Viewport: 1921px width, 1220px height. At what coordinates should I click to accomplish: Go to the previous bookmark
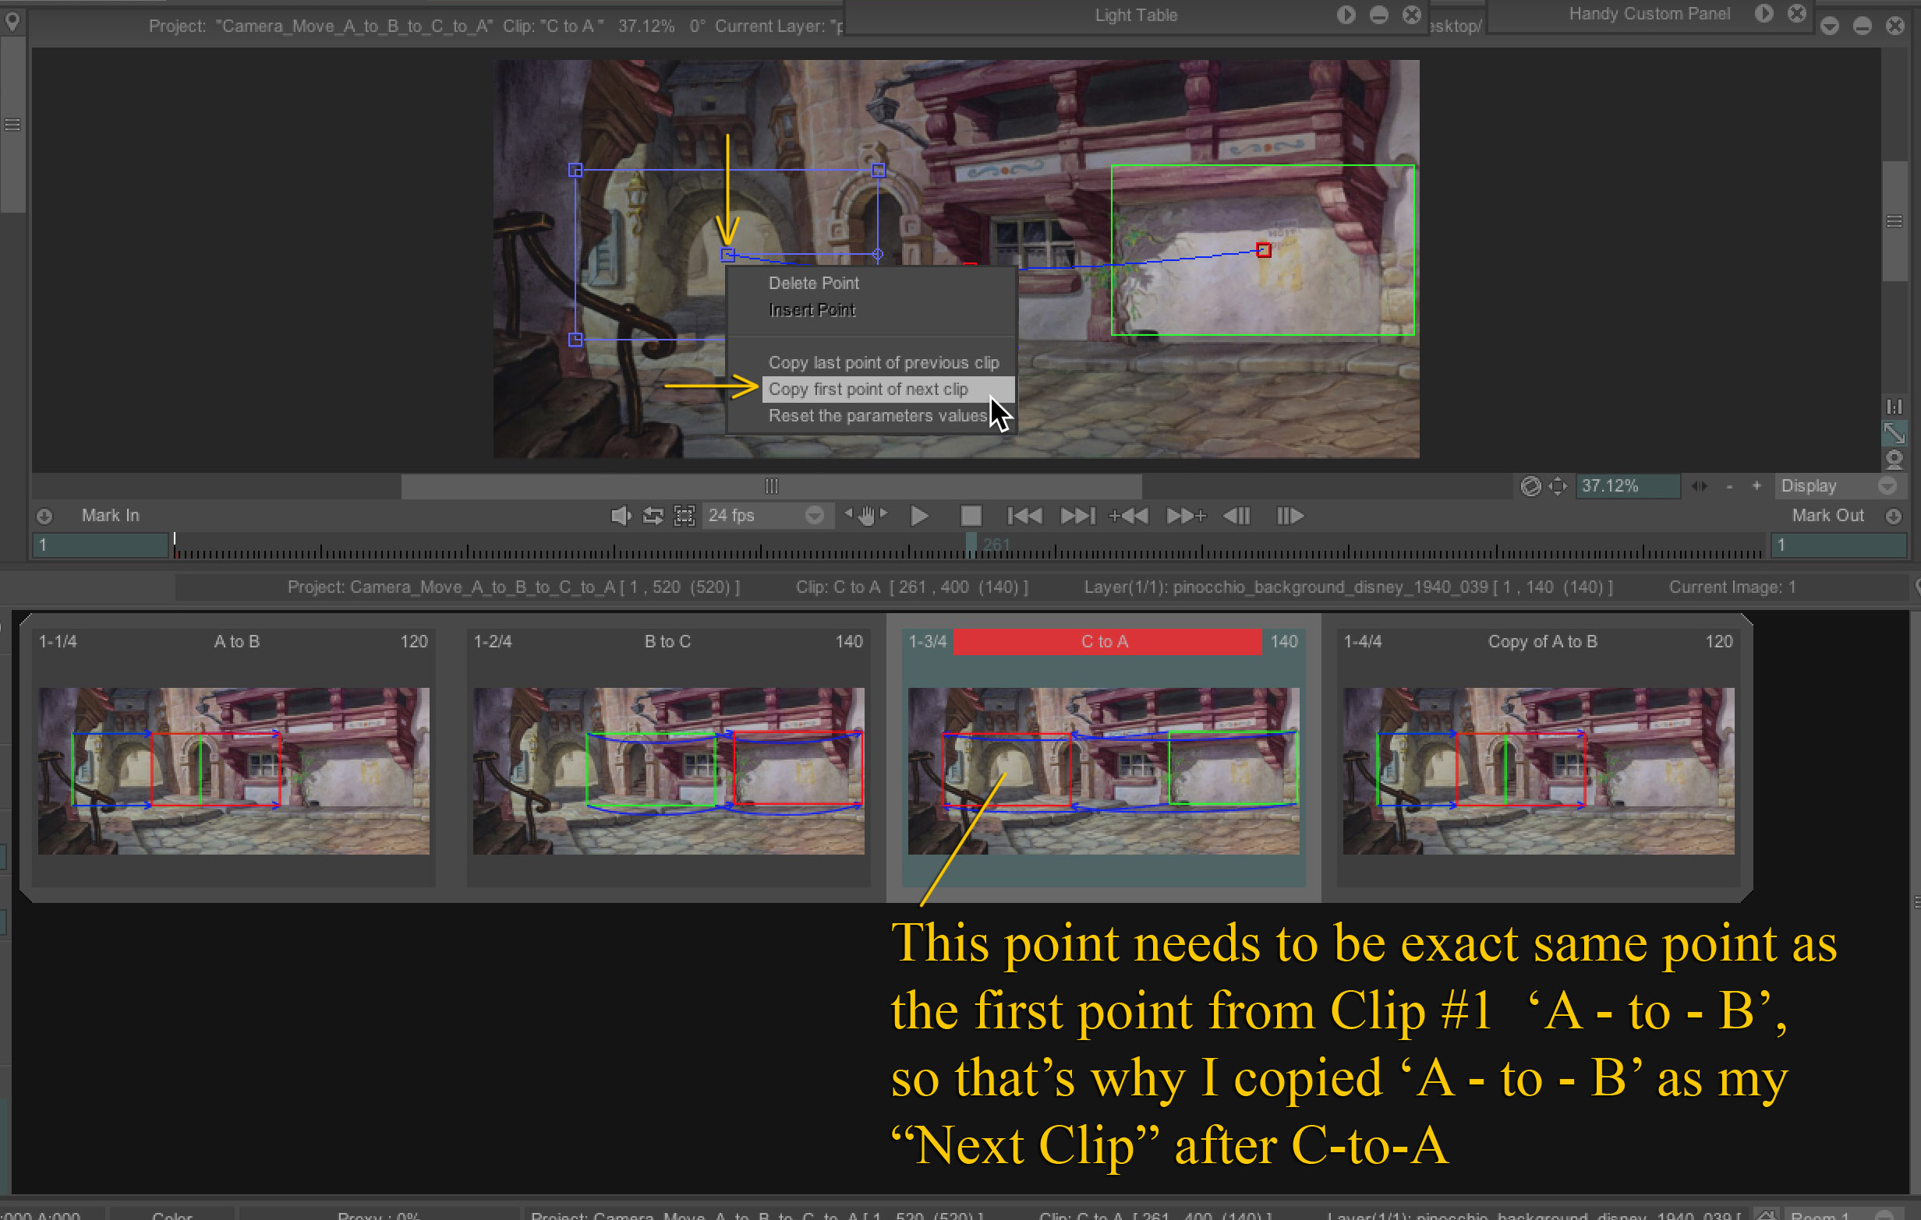[x=1129, y=516]
